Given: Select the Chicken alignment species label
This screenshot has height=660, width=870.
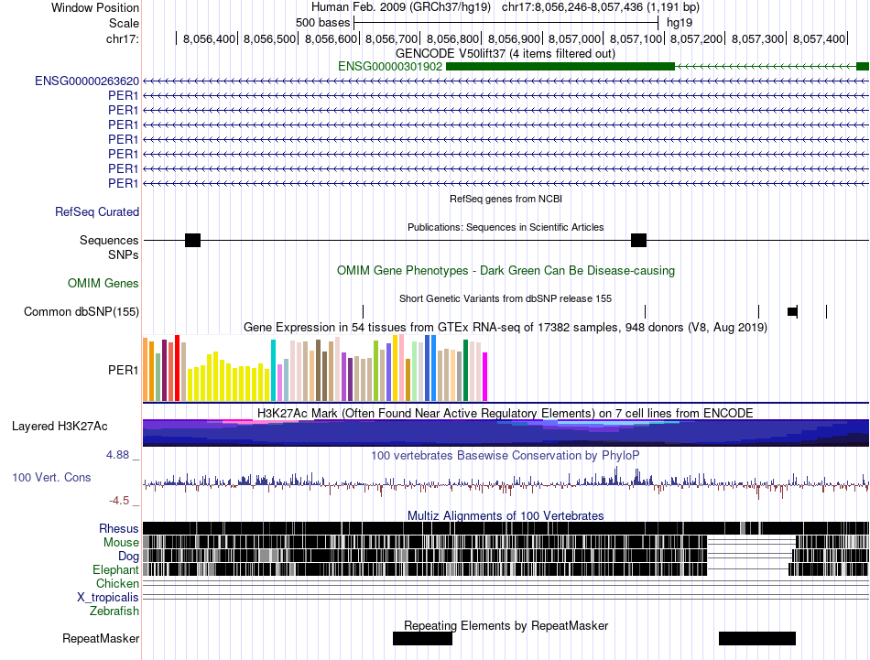Looking at the screenshot, I should point(117,583).
